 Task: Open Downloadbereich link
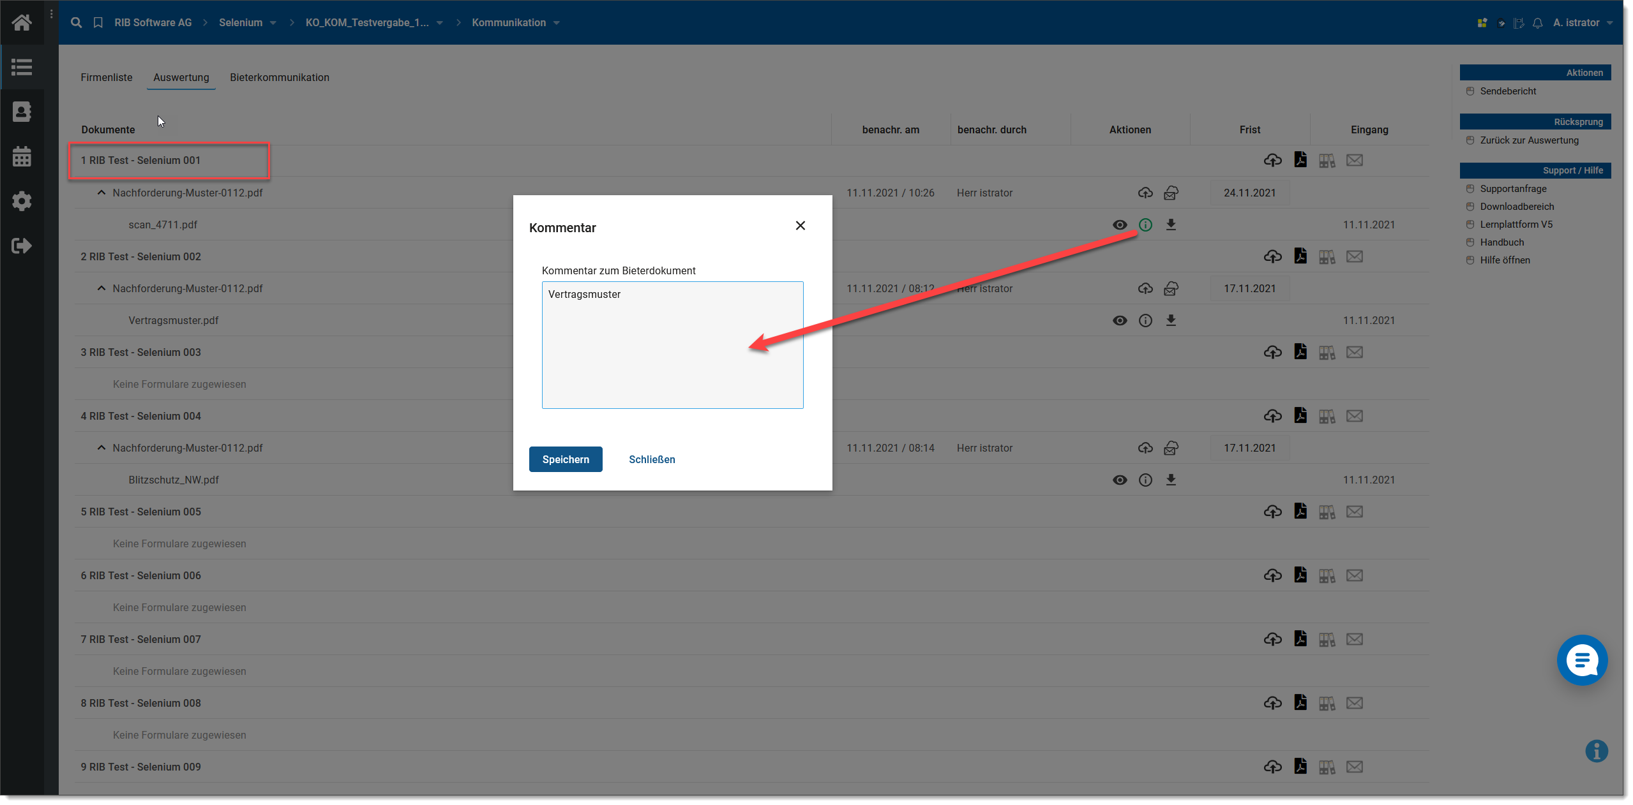pos(1516,207)
